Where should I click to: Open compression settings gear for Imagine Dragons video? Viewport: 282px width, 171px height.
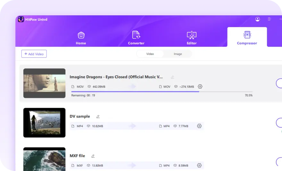click(x=200, y=86)
